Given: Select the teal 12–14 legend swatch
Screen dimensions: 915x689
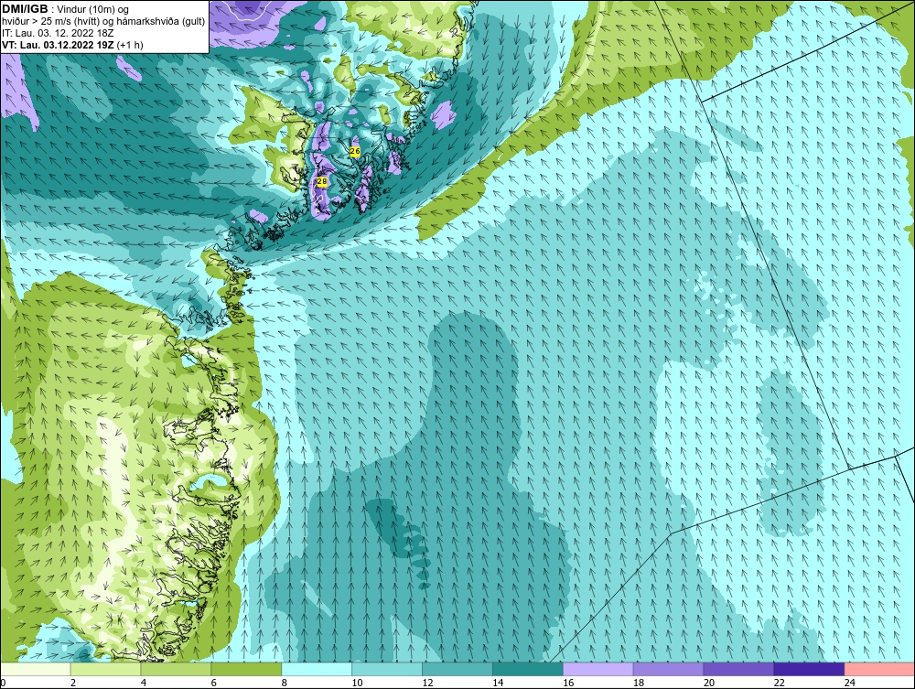Looking at the screenshot, I should pyautogui.click(x=457, y=669).
